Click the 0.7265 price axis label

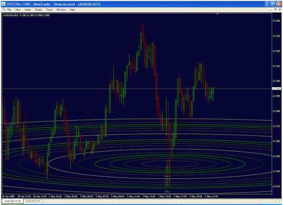[x=277, y=141]
